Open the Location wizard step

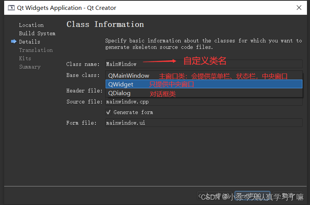tap(31, 25)
